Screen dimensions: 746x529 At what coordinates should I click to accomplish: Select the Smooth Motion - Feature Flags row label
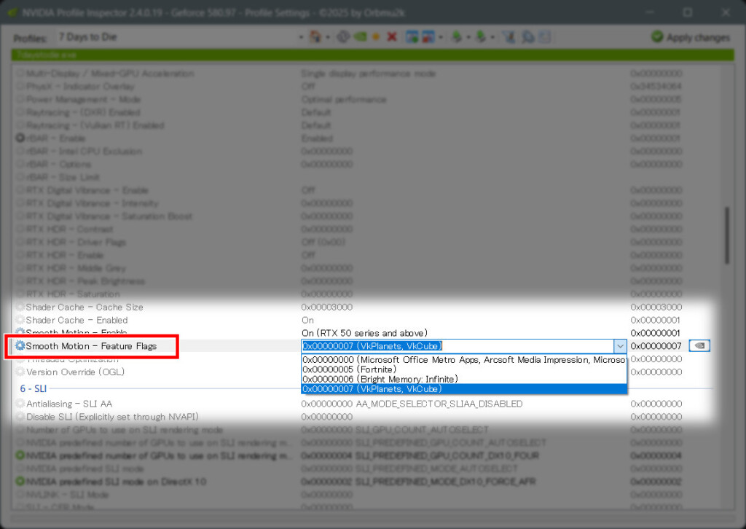pos(91,346)
